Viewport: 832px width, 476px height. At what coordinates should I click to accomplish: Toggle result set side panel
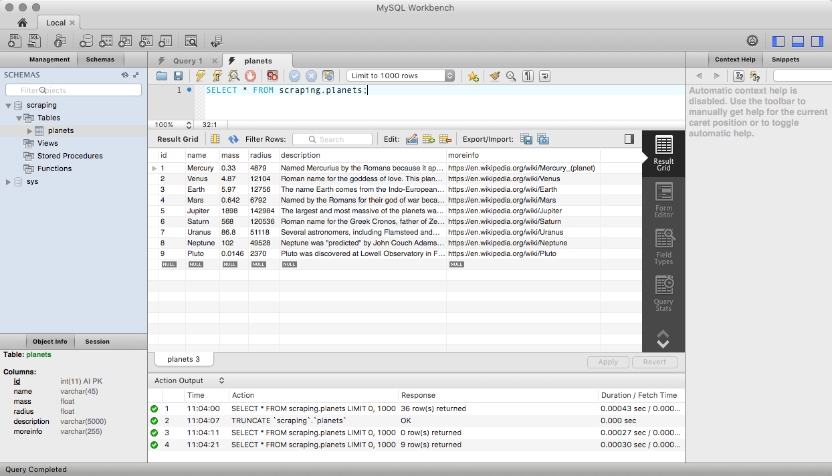click(x=629, y=139)
